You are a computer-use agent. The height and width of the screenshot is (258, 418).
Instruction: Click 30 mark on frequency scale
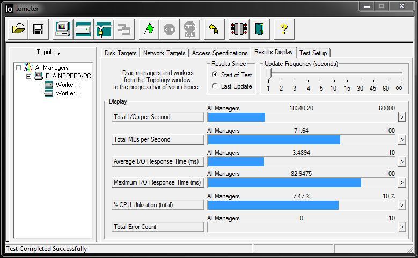click(x=360, y=88)
